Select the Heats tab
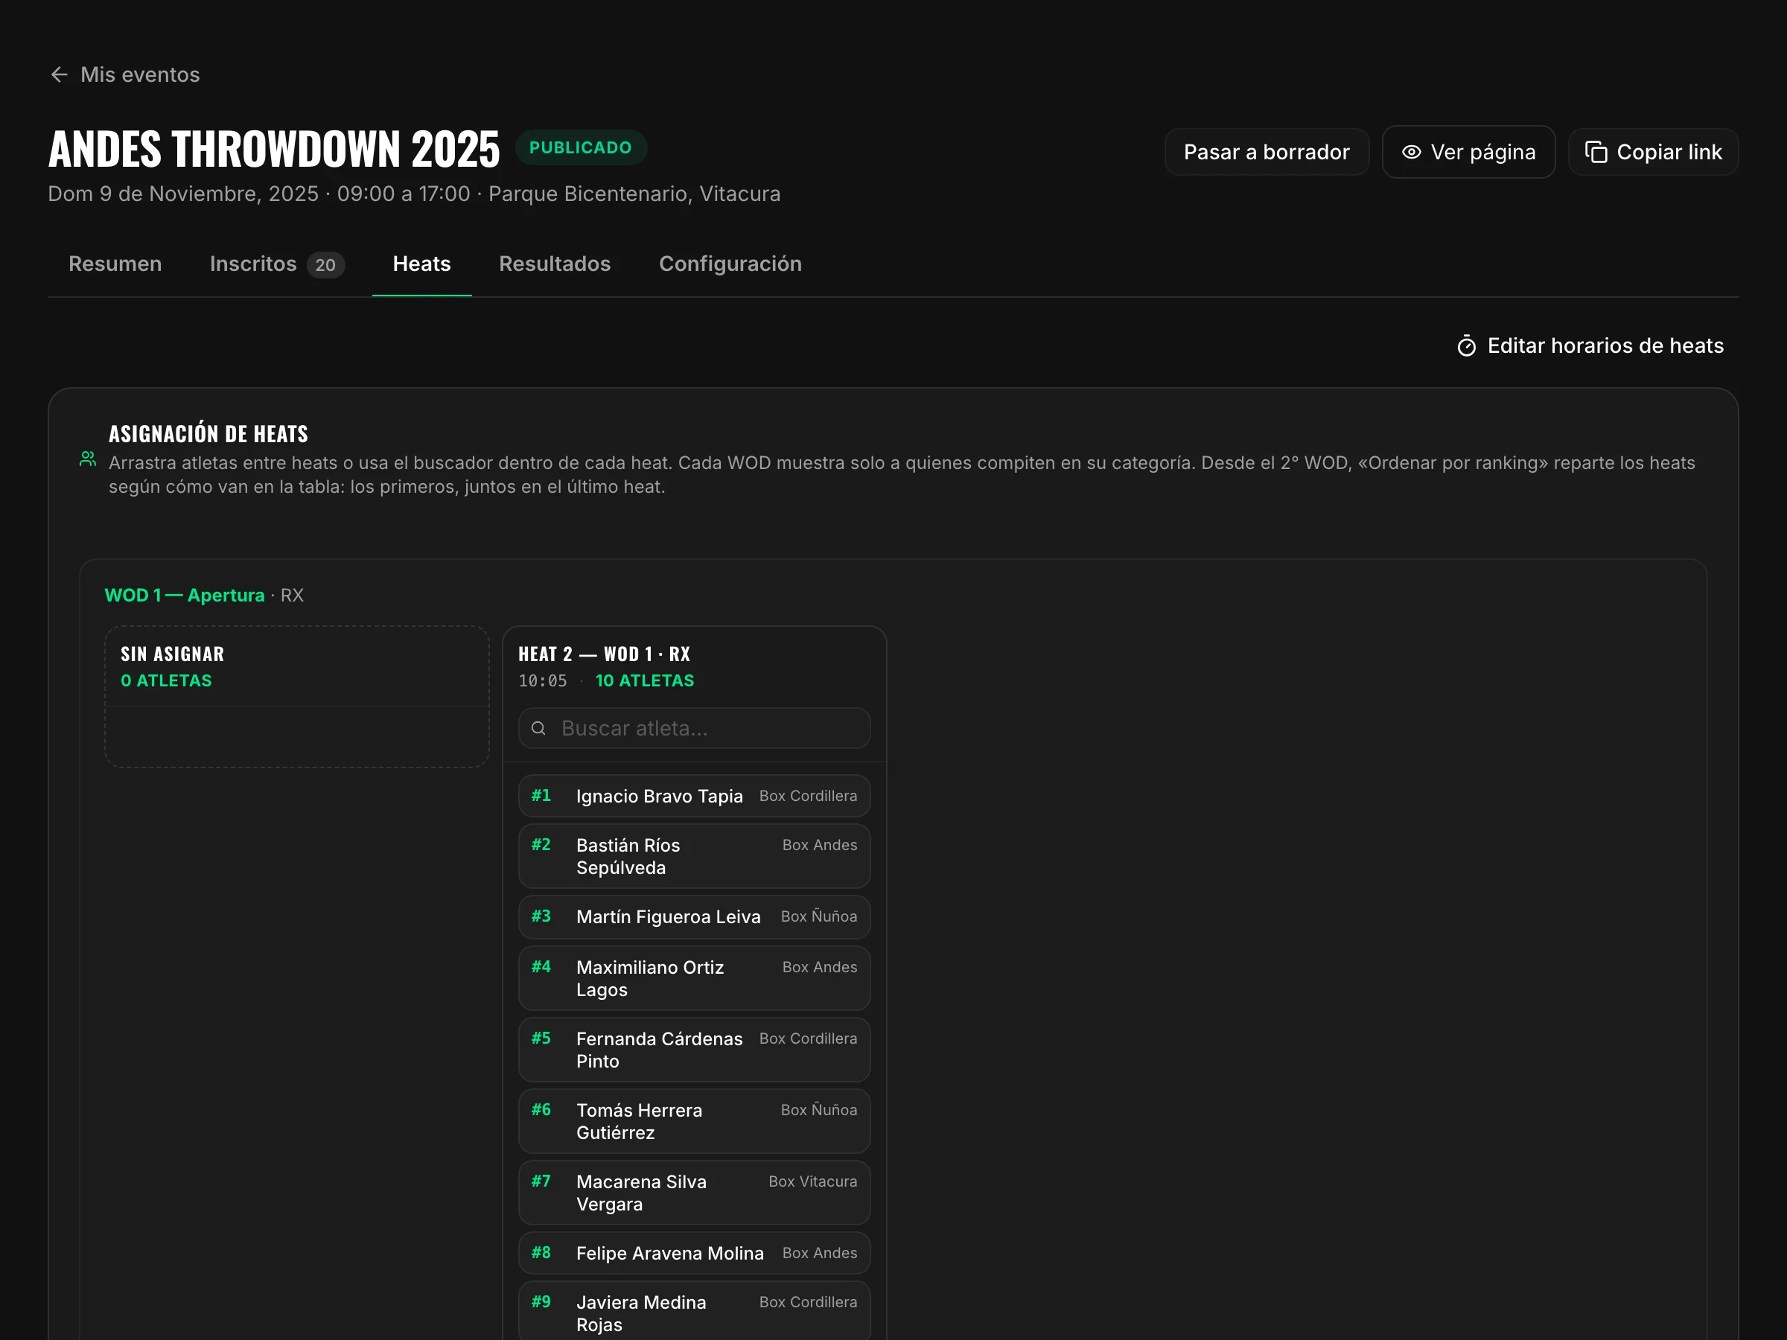The height and width of the screenshot is (1340, 1787). (x=421, y=264)
